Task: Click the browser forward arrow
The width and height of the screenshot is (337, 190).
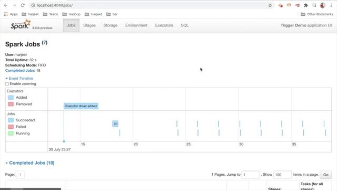Action: [14, 5]
